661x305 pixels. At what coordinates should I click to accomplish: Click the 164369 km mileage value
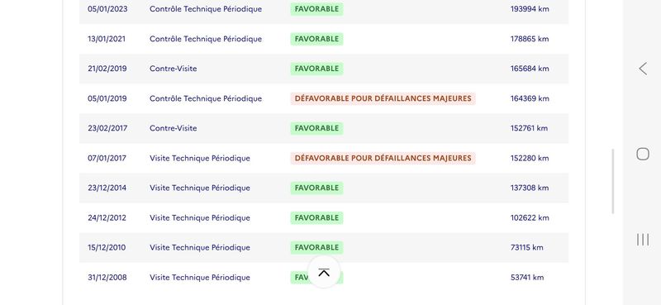pyautogui.click(x=530, y=98)
